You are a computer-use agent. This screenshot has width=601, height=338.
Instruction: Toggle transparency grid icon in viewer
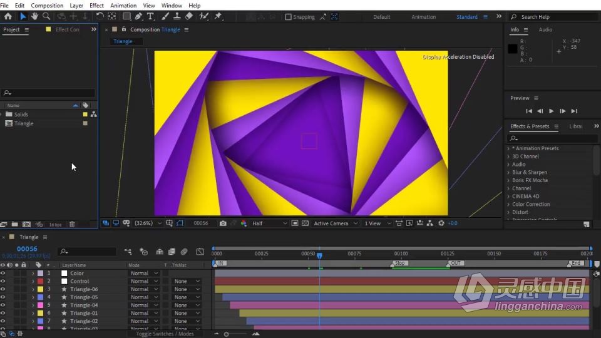305,223
